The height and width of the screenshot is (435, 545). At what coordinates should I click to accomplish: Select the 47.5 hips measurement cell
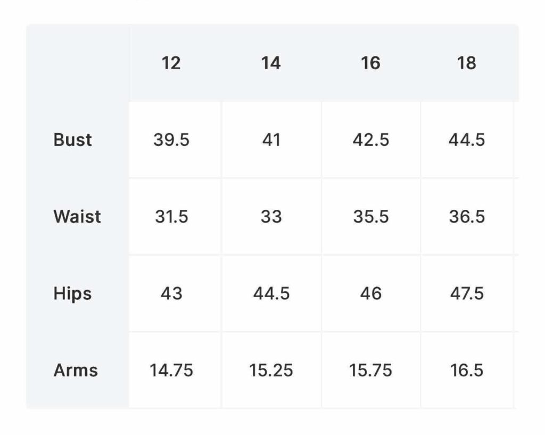[x=467, y=293]
